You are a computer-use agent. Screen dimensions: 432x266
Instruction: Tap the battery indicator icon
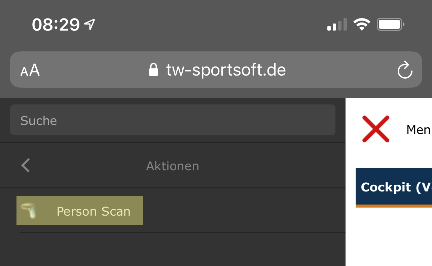(390, 25)
